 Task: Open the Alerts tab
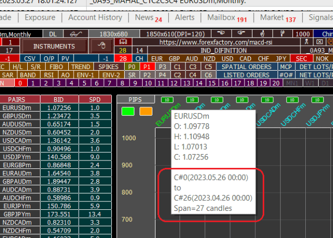(x=184, y=18)
